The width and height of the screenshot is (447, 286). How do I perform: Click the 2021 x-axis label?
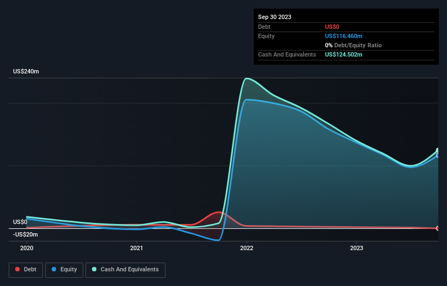click(x=137, y=248)
